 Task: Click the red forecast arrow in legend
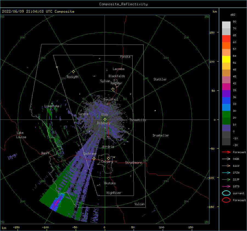(226, 152)
